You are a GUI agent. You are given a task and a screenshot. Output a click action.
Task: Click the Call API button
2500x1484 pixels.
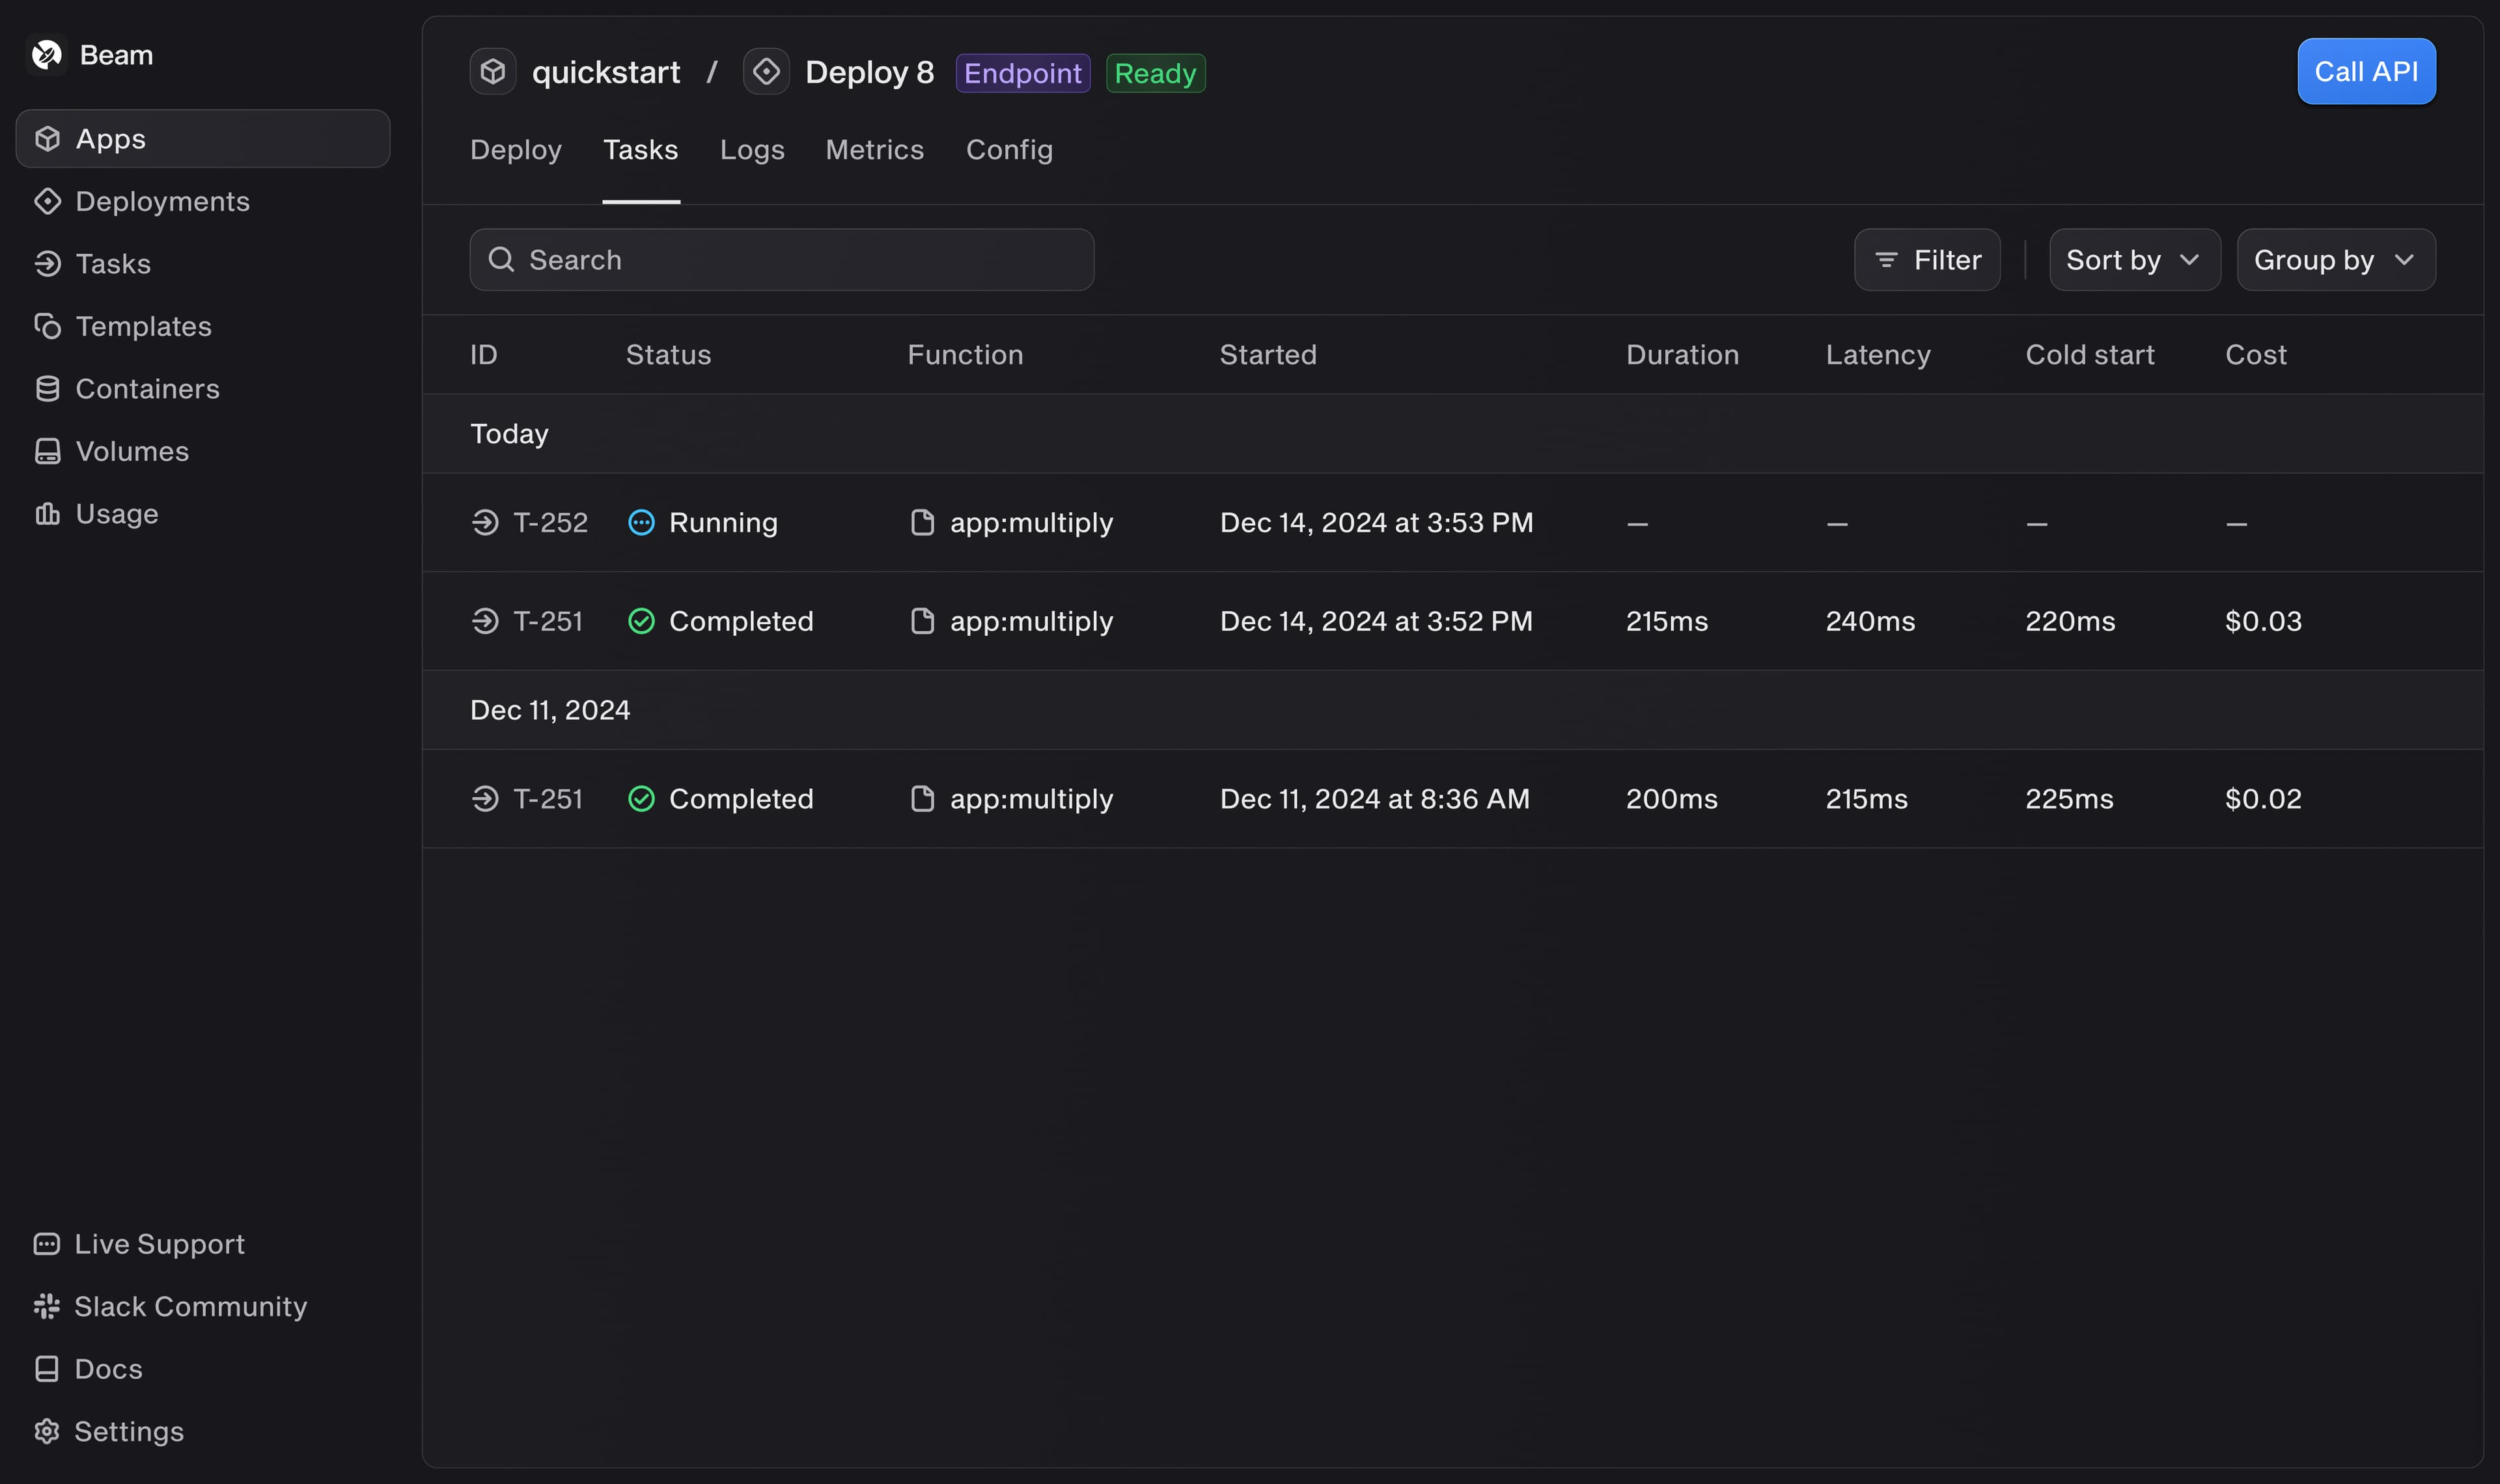[2365, 72]
